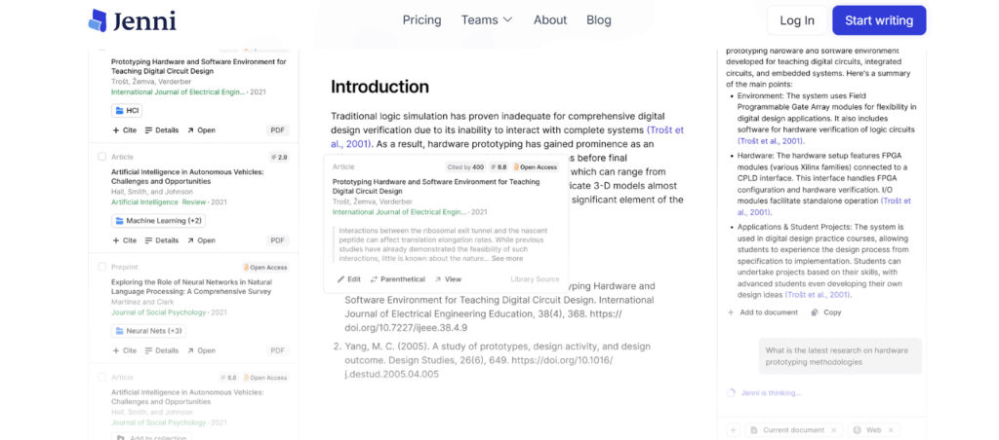Click the HCI collection tag
The image size is (999, 440).
click(128, 111)
